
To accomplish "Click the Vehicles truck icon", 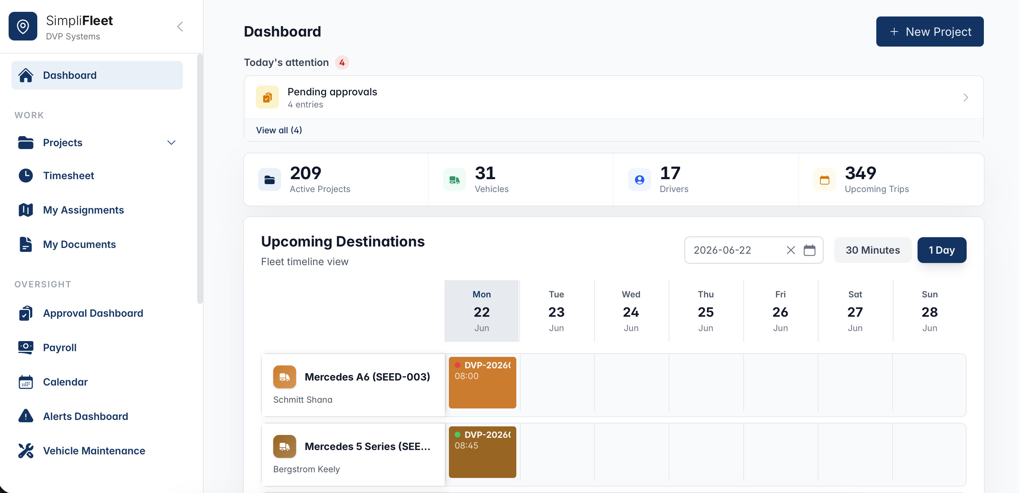I will click(x=455, y=180).
